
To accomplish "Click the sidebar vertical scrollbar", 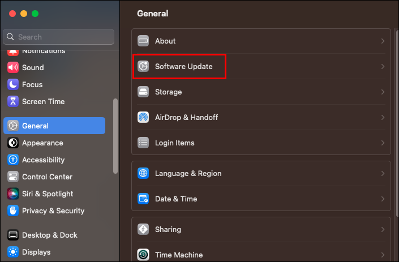I will coord(115,136).
